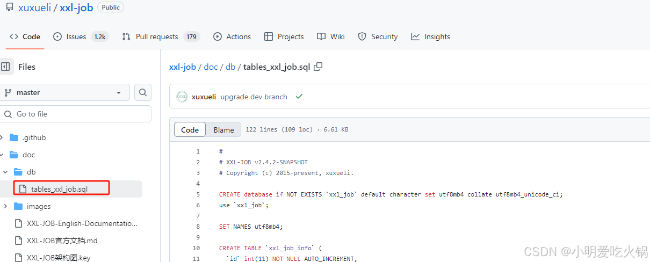The width and height of the screenshot is (650, 262).
Task: Click the 179 pull requests counter
Action: pyautogui.click(x=191, y=37)
